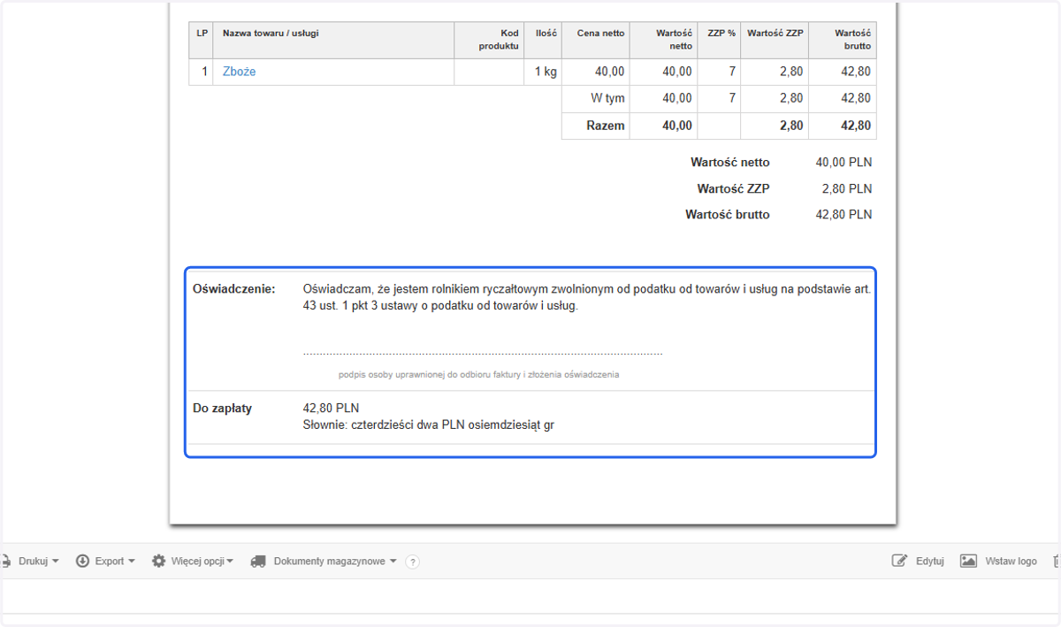The width and height of the screenshot is (1061, 627).
Task: Click the signature caption under dotted line
Action: [478, 374]
